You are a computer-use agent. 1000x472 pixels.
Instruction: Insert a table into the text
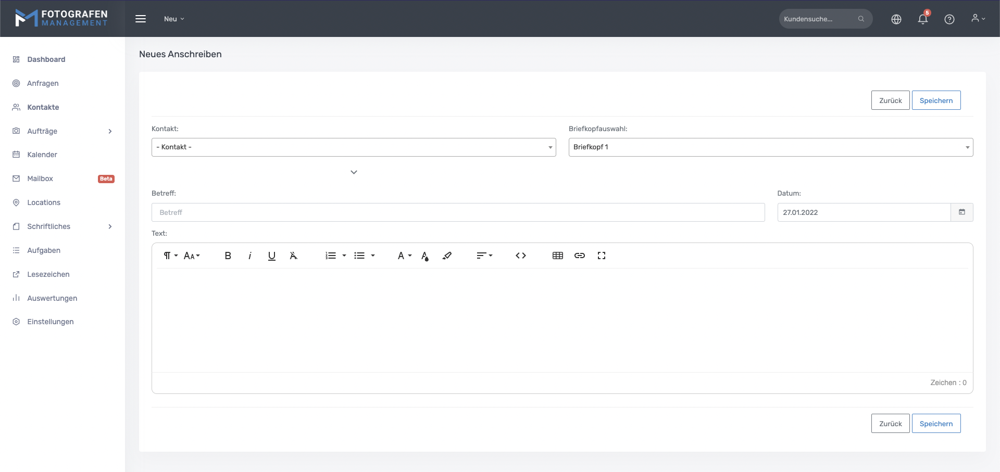(557, 256)
